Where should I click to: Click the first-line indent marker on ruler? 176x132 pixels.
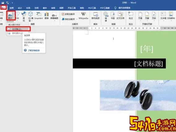point(88,27)
